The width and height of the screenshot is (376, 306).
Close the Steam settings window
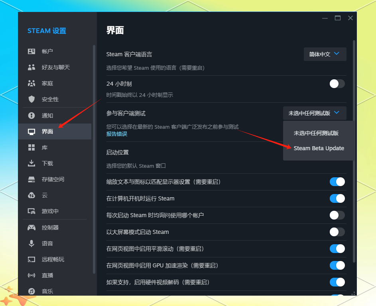click(350, 18)
